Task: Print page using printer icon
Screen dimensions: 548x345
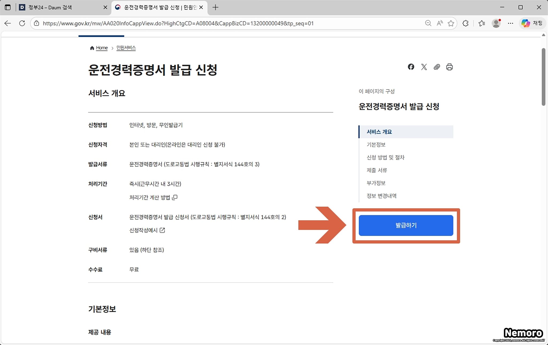Action: pyautogui.click(x=450, y=67)
